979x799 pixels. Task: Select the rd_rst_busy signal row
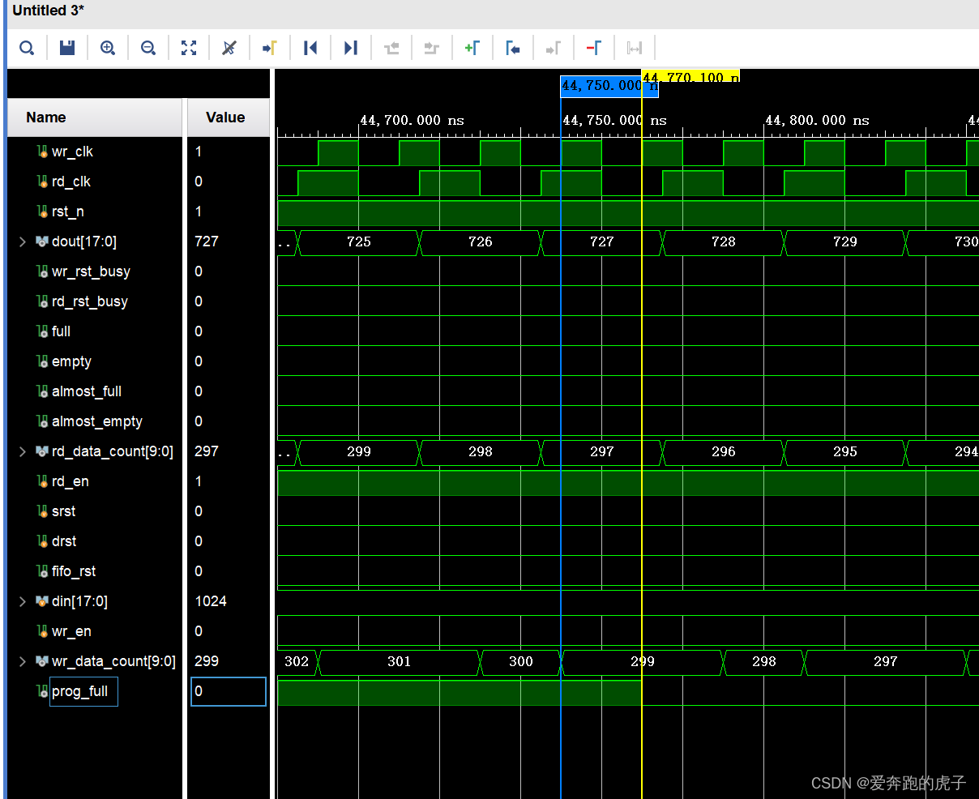point(90,301)
